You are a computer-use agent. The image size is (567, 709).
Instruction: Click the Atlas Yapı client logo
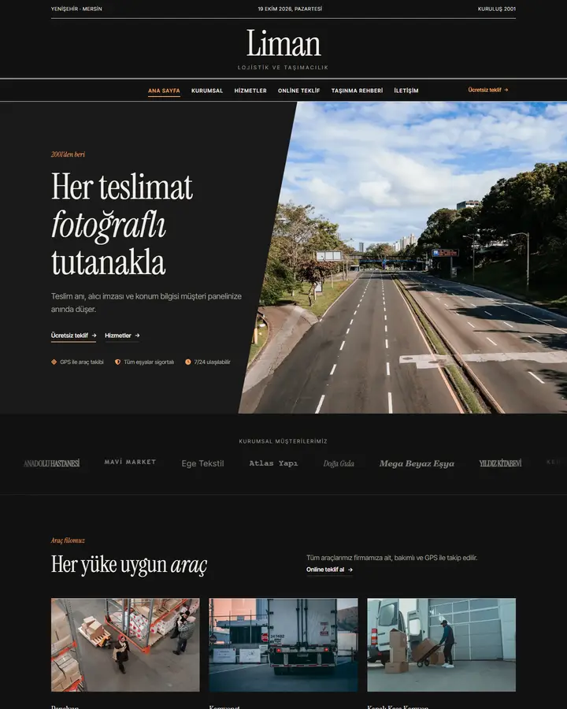click(273, 463)
